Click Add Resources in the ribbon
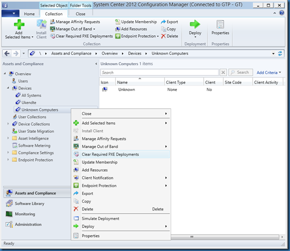This screenshot has width=290, height=251. (x=131, y=29)
